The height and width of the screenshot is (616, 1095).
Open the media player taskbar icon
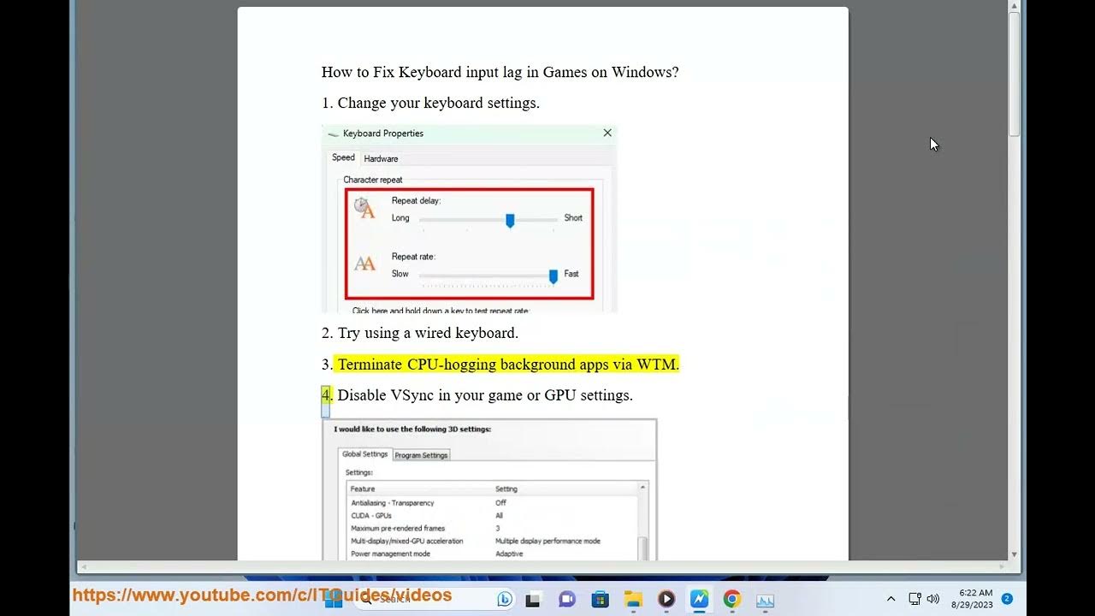click(666, 599)
